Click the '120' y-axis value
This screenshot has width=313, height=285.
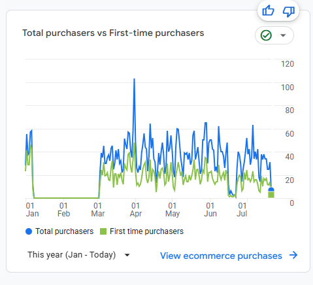[288, 64]
